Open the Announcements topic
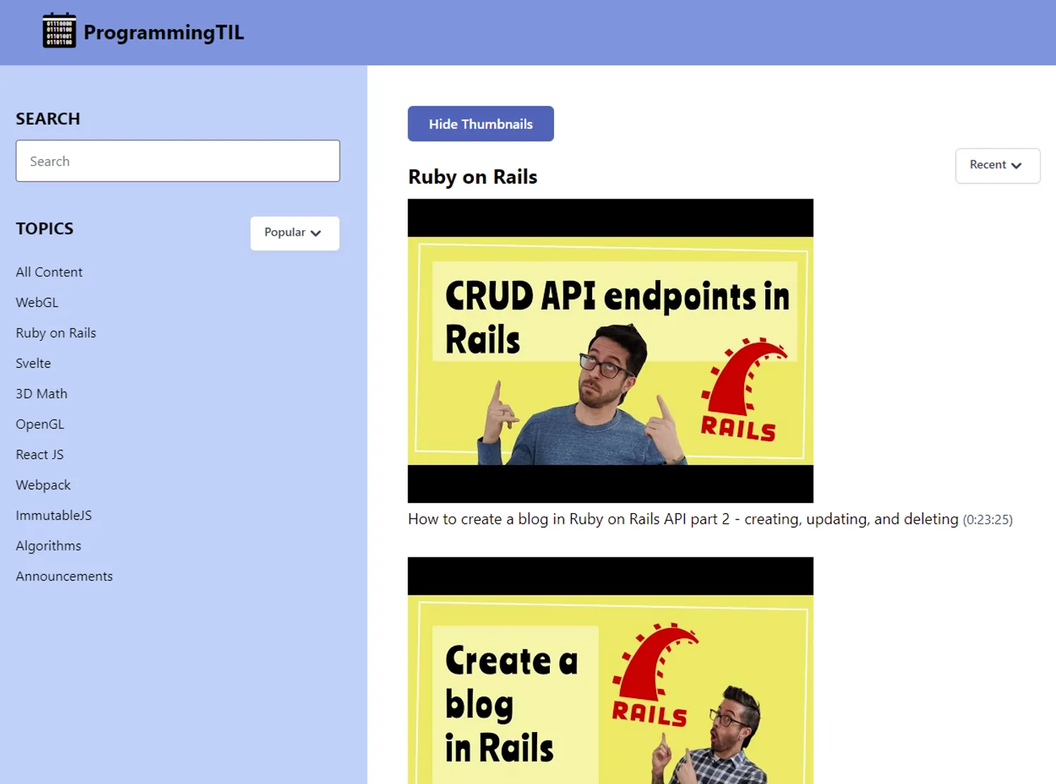The height and width of the screenshot is (784, 1056). tap(64, 576)
